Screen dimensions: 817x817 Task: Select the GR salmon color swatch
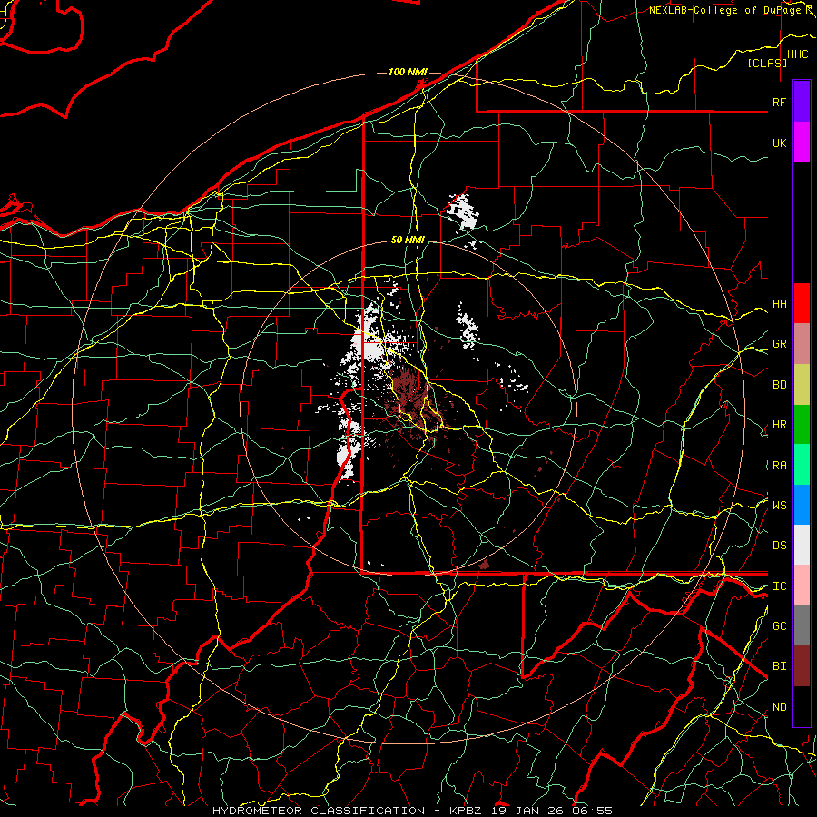click(802, 344)
